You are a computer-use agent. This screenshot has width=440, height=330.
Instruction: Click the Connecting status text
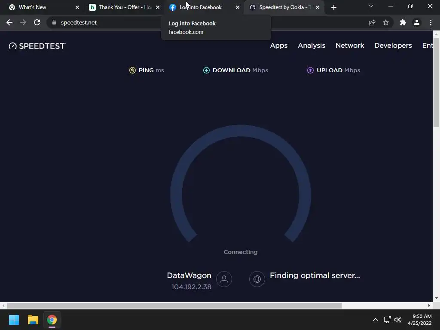coord(241,252)
